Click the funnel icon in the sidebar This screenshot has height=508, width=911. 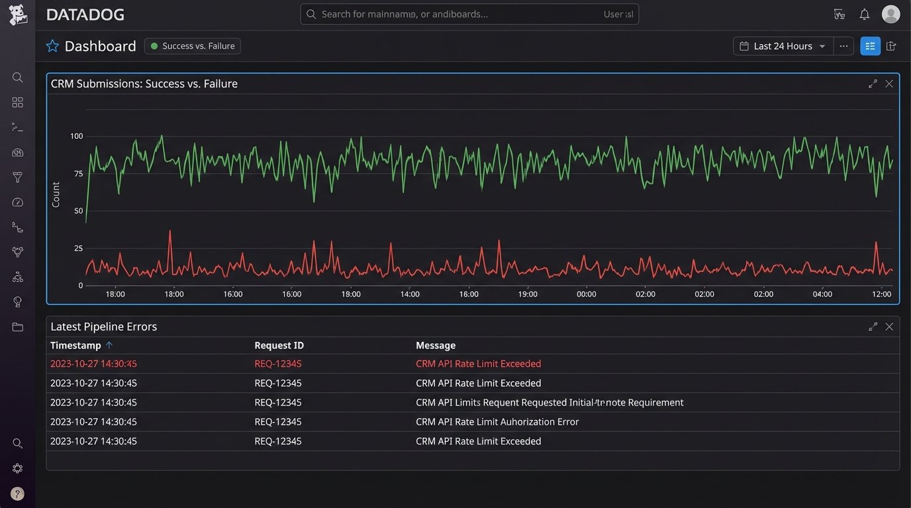[18, 177]
